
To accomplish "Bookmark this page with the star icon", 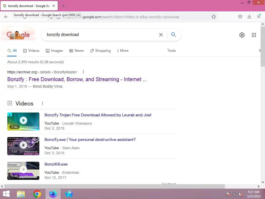I will 214,17.
